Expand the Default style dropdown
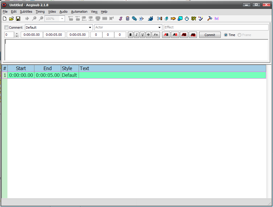The height and width of the screenshot is (207, 273). coord(90,28)
